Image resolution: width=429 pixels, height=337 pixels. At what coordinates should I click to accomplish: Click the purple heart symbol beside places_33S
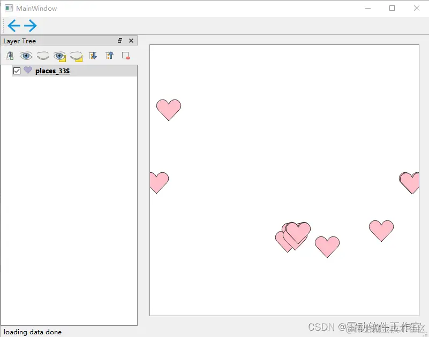28,70
